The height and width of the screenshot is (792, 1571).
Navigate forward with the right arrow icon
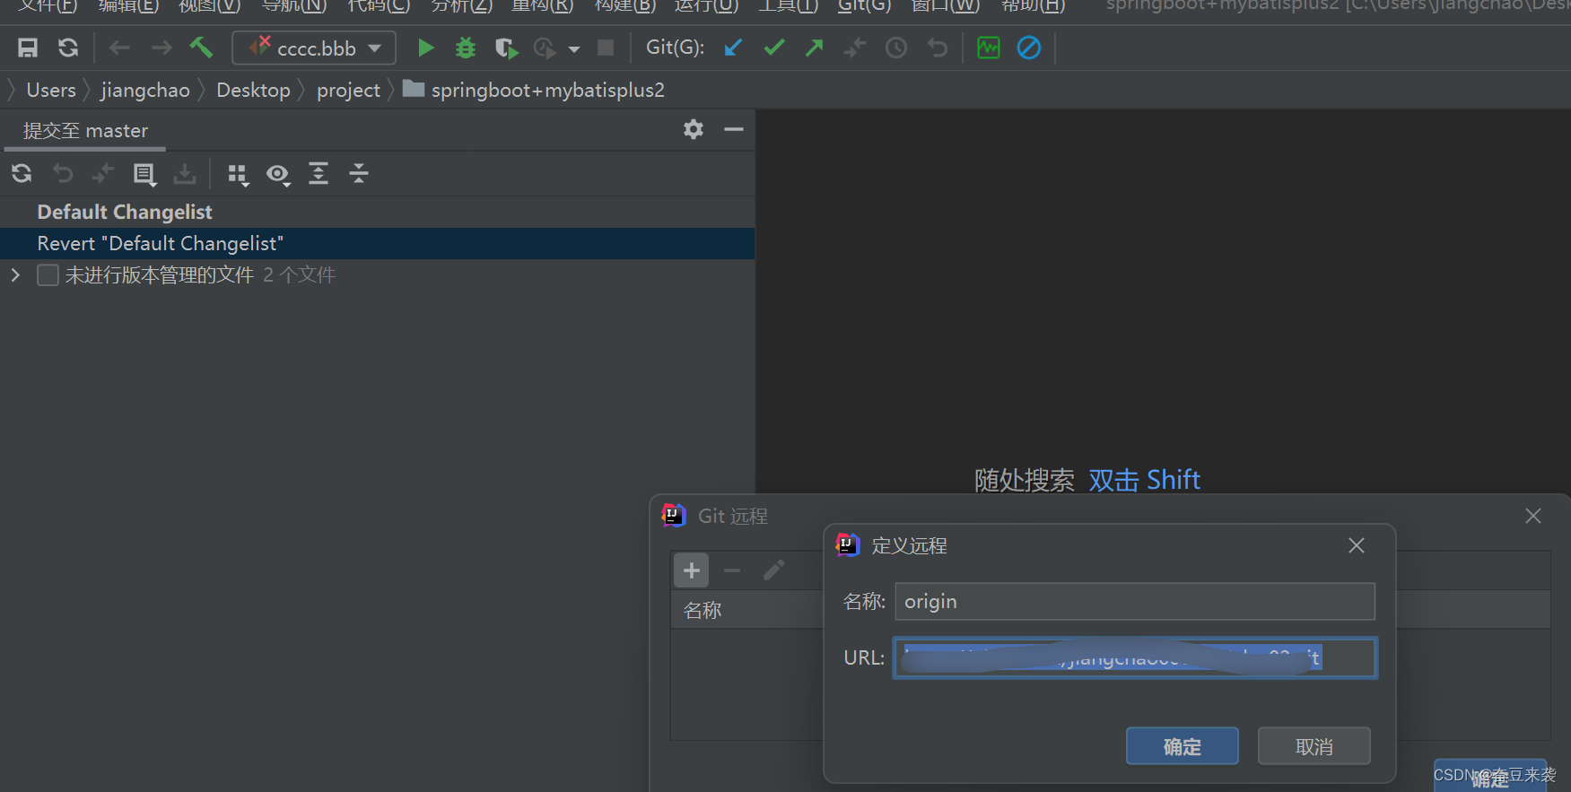point(161,48)
